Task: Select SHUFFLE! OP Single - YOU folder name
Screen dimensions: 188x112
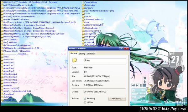Action: pyautogui.click(x=27, y=37)
